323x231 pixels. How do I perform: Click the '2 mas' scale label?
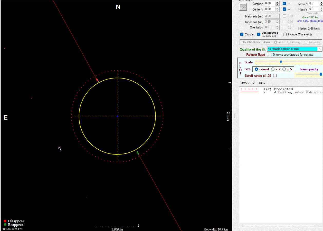coord(228,116)
